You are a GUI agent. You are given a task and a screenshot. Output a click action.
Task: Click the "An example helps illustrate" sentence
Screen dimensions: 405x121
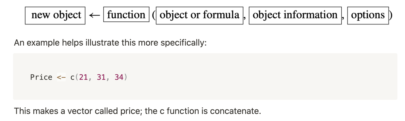110,43
